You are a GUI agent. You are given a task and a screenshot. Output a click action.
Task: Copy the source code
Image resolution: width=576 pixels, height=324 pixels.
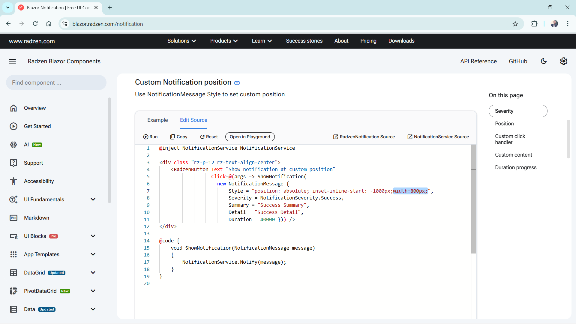pyautogui.click(x=179, y=137)
